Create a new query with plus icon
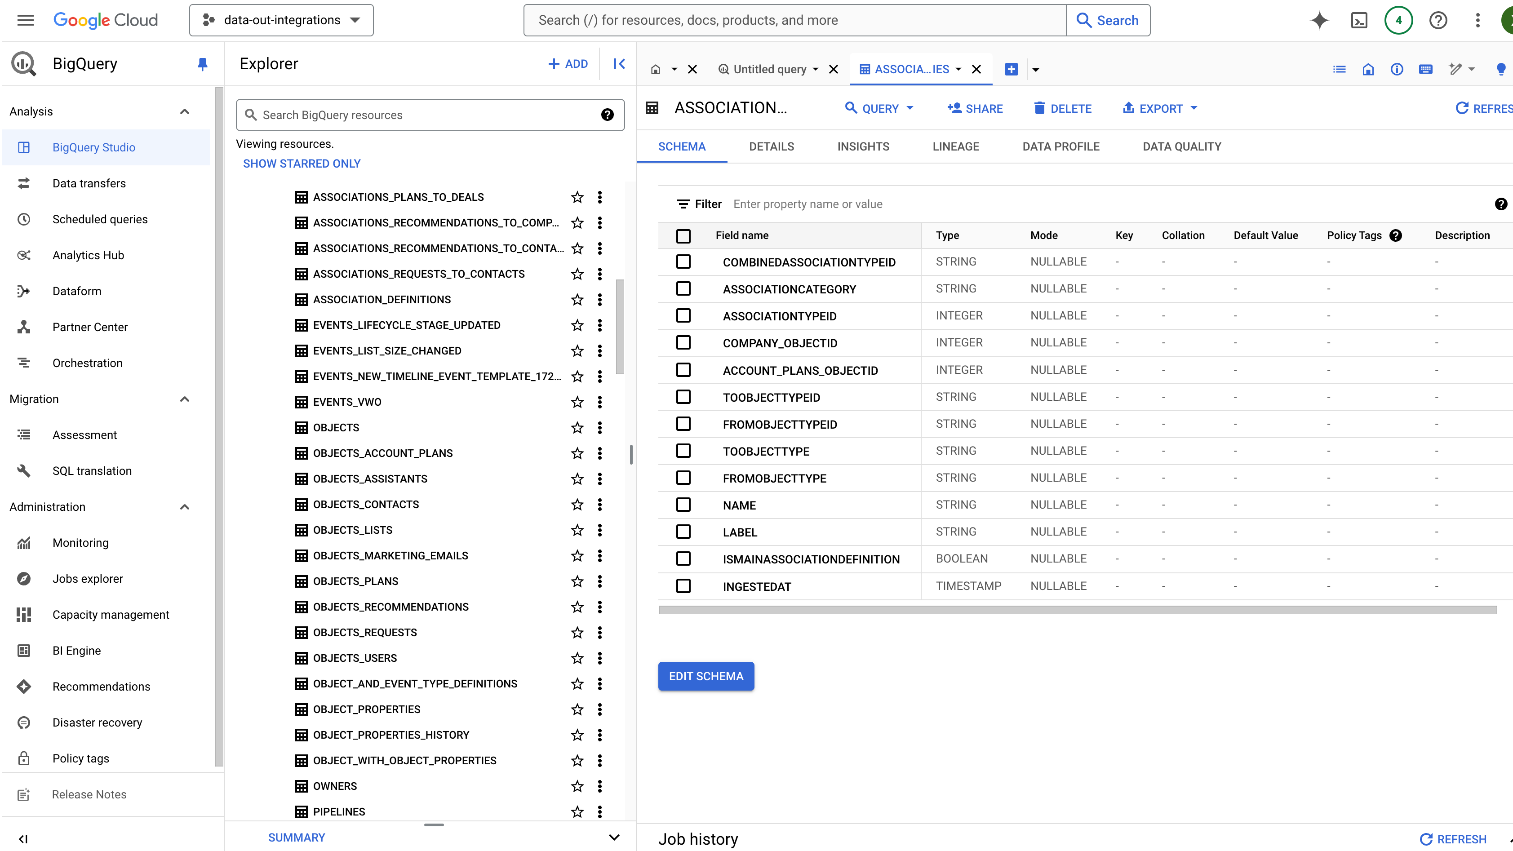The height and width of the screenshot is (851, 1513). point(1011,69)
